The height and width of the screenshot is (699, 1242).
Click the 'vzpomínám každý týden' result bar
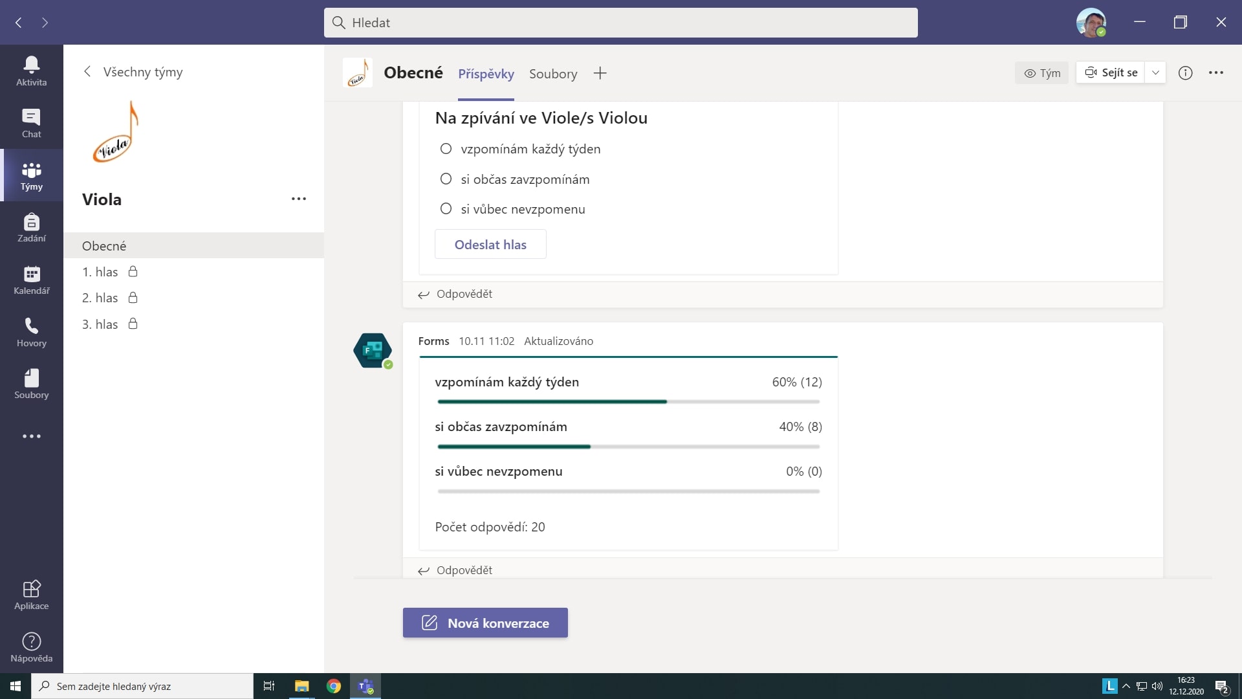[627, 402]
